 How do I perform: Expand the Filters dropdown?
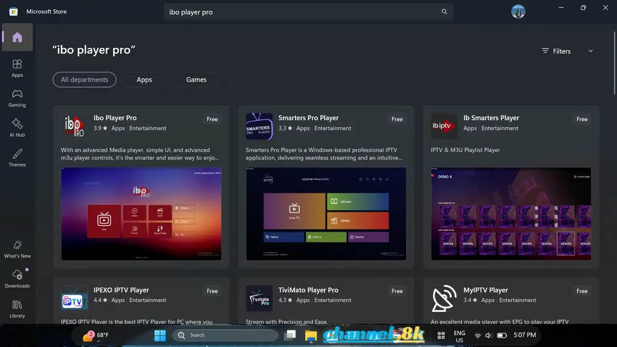[567, 51]
